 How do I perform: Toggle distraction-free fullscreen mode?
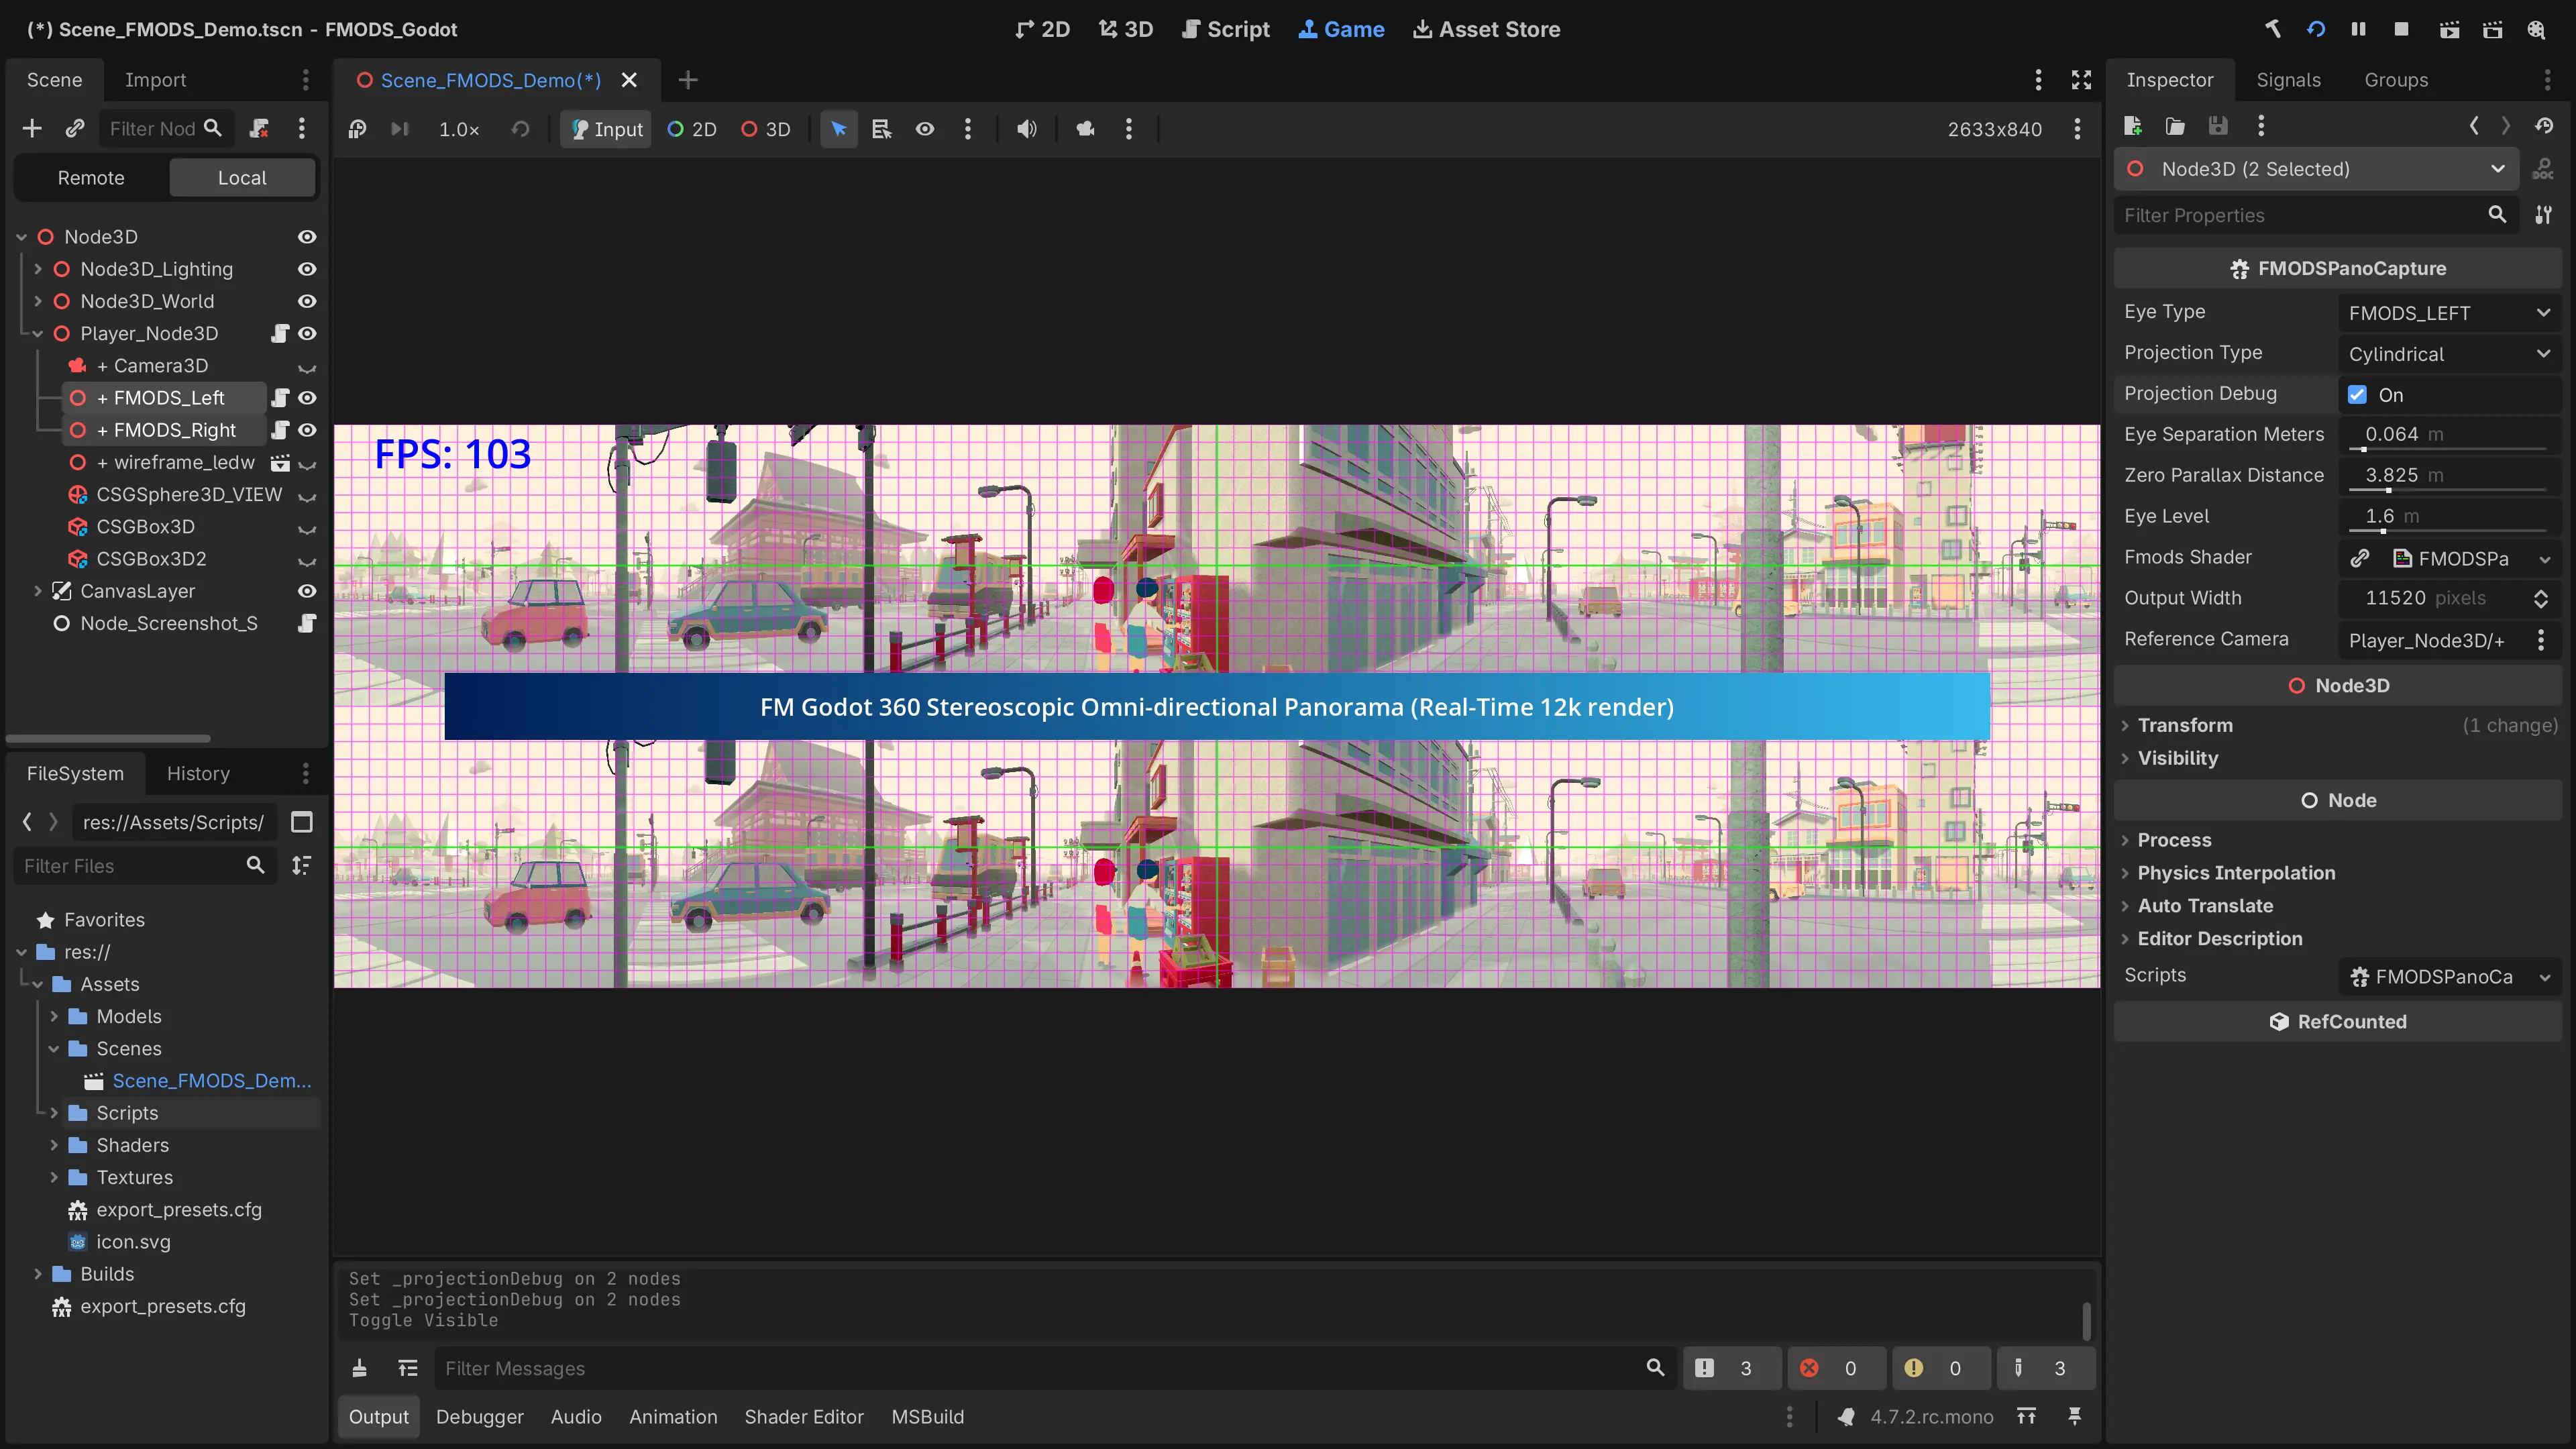2081,80
